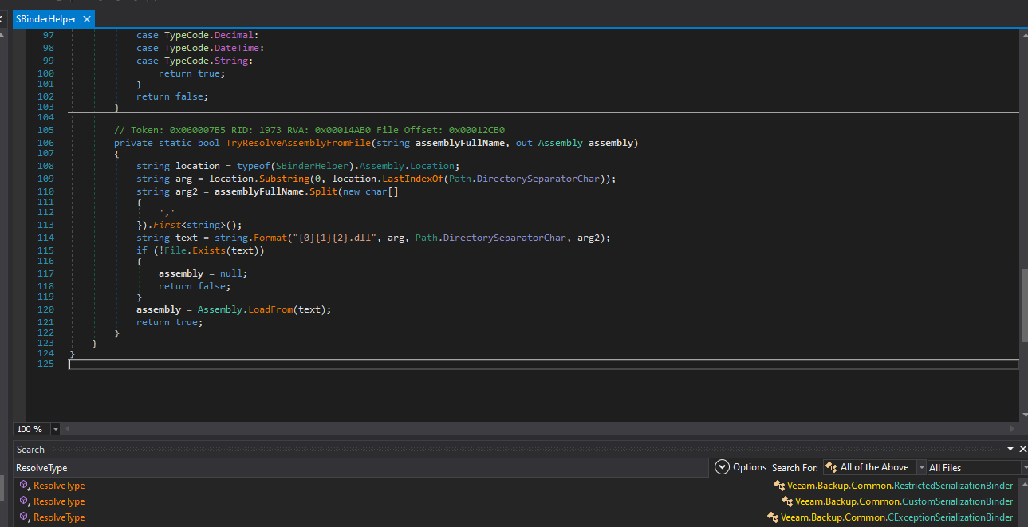Click 'return true;' on line 121
Image resolution: width=1028 pixels, height=527 pixels.
click(169, 322)
